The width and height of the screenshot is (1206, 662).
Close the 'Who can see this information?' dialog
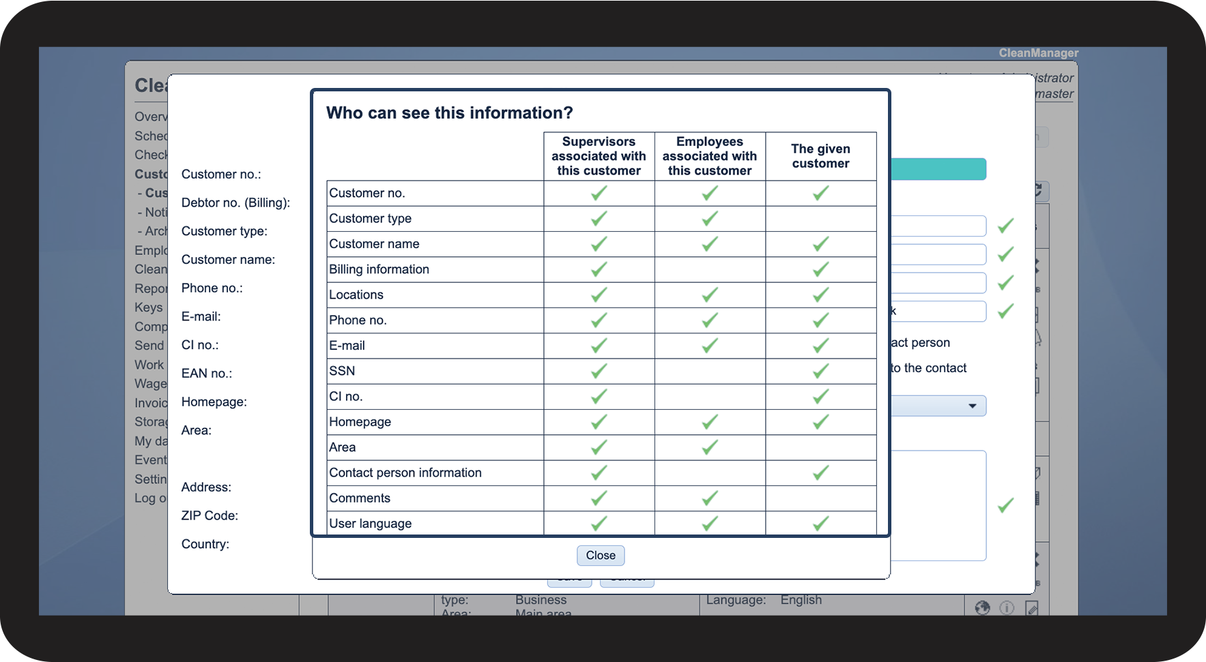click(601, 555)
